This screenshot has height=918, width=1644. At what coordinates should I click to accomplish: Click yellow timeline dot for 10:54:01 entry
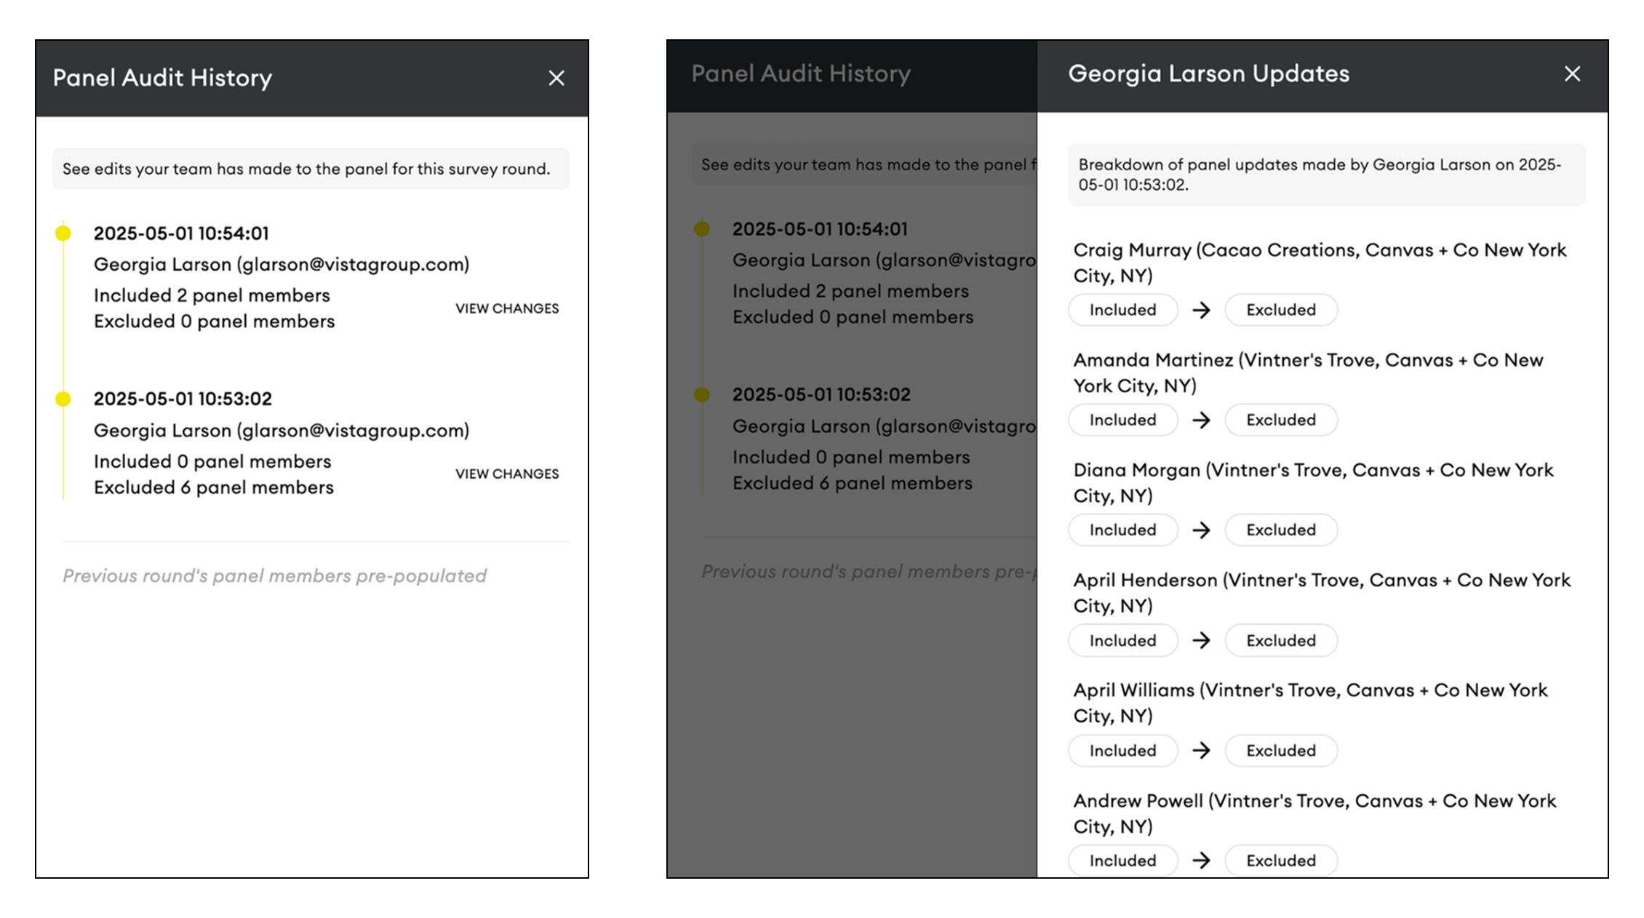pos(63,234)
